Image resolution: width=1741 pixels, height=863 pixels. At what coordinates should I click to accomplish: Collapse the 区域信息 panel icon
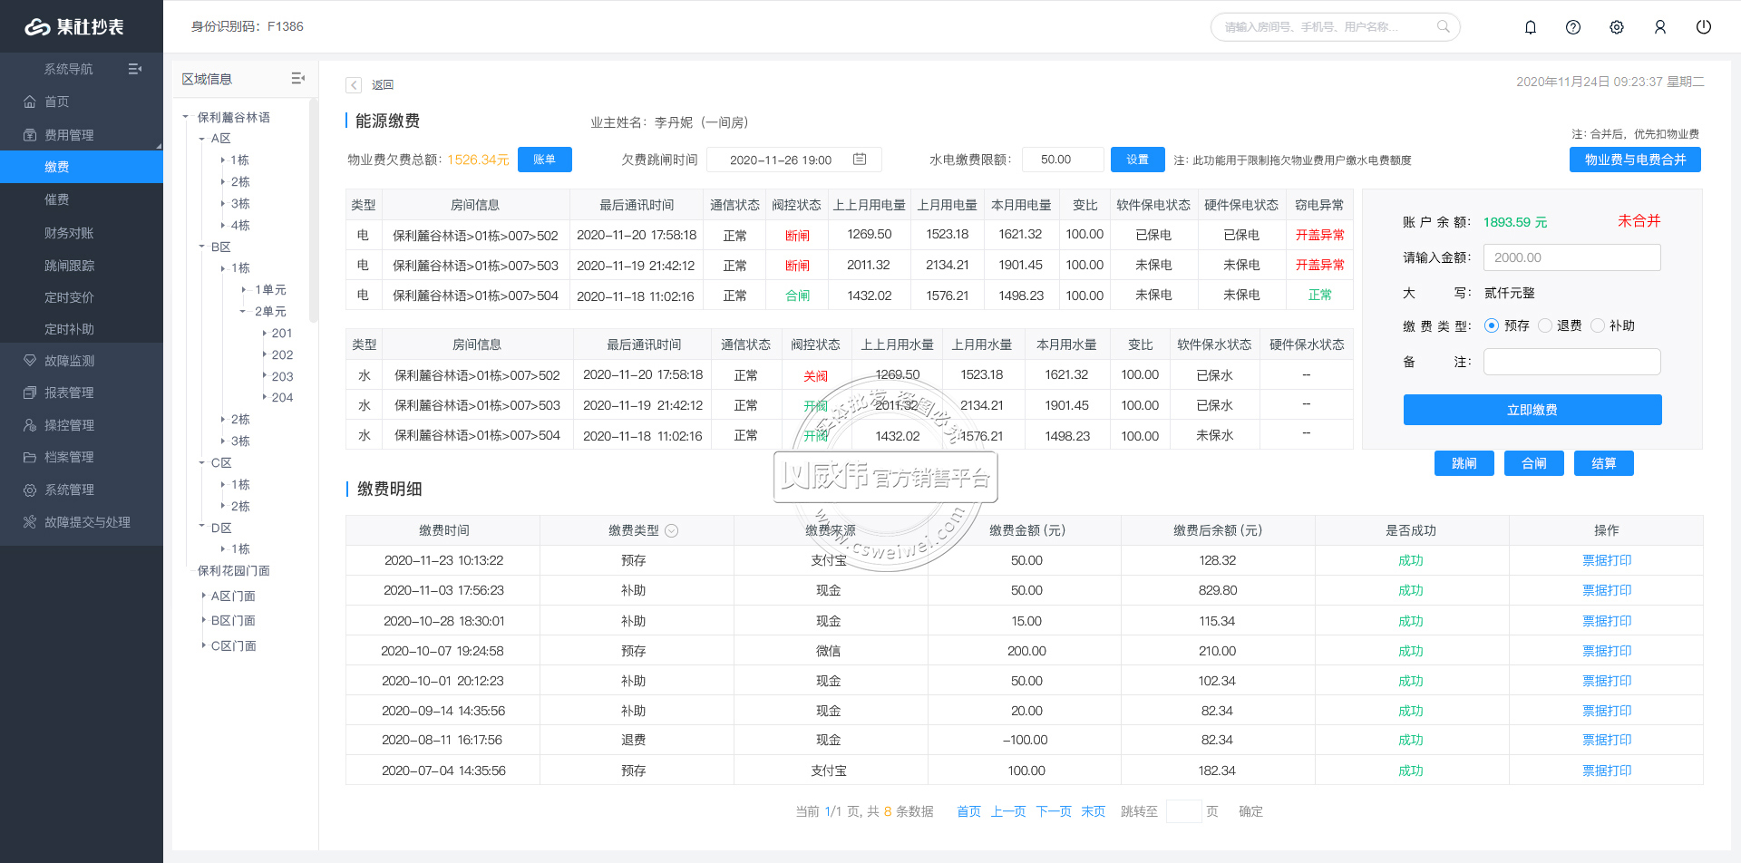297,79
